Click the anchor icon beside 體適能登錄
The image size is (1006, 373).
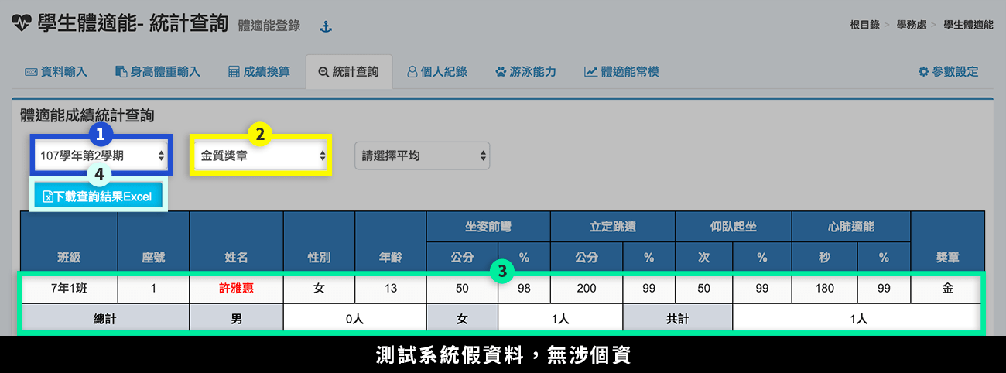point(326,27)
